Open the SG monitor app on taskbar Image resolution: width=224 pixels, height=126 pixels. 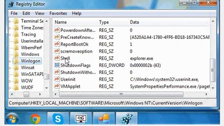[81, 118]
